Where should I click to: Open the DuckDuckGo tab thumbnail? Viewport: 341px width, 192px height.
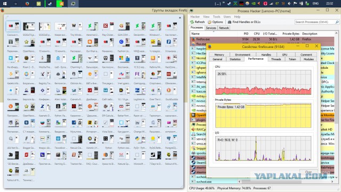coord(172,91)
